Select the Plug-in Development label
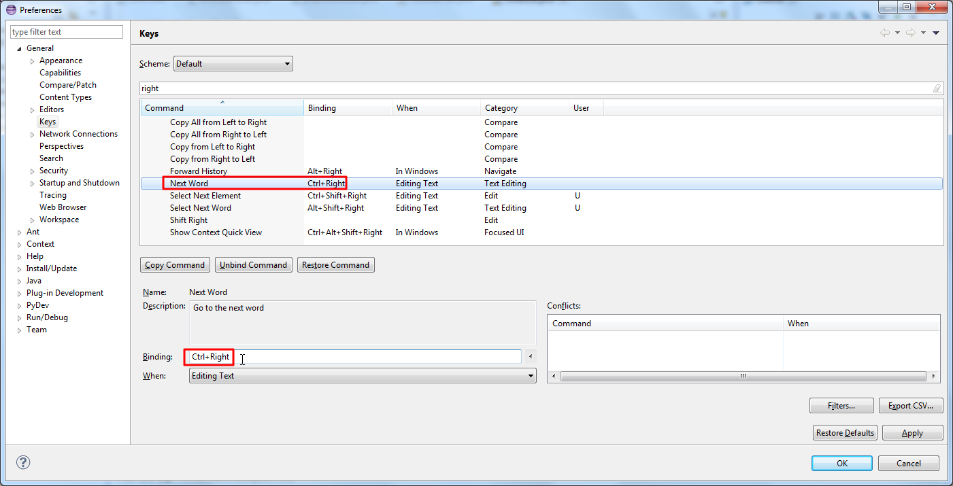This screenshot has height=486, width=953. (x=65, y=293)
